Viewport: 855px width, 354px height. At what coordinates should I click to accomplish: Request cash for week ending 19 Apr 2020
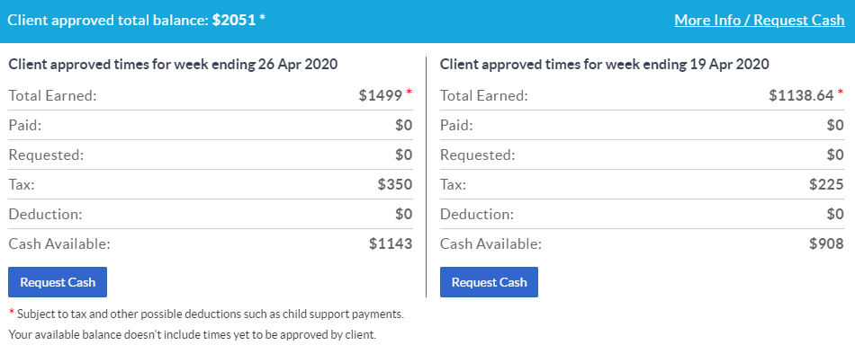(x=489, y=282)
